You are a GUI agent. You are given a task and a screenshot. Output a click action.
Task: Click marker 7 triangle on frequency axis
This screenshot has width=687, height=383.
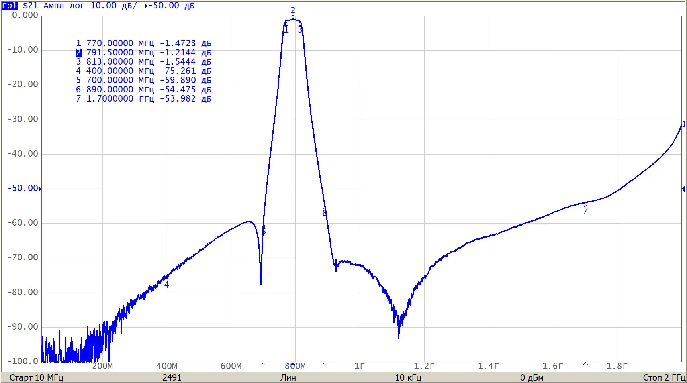tap(585, 364)
